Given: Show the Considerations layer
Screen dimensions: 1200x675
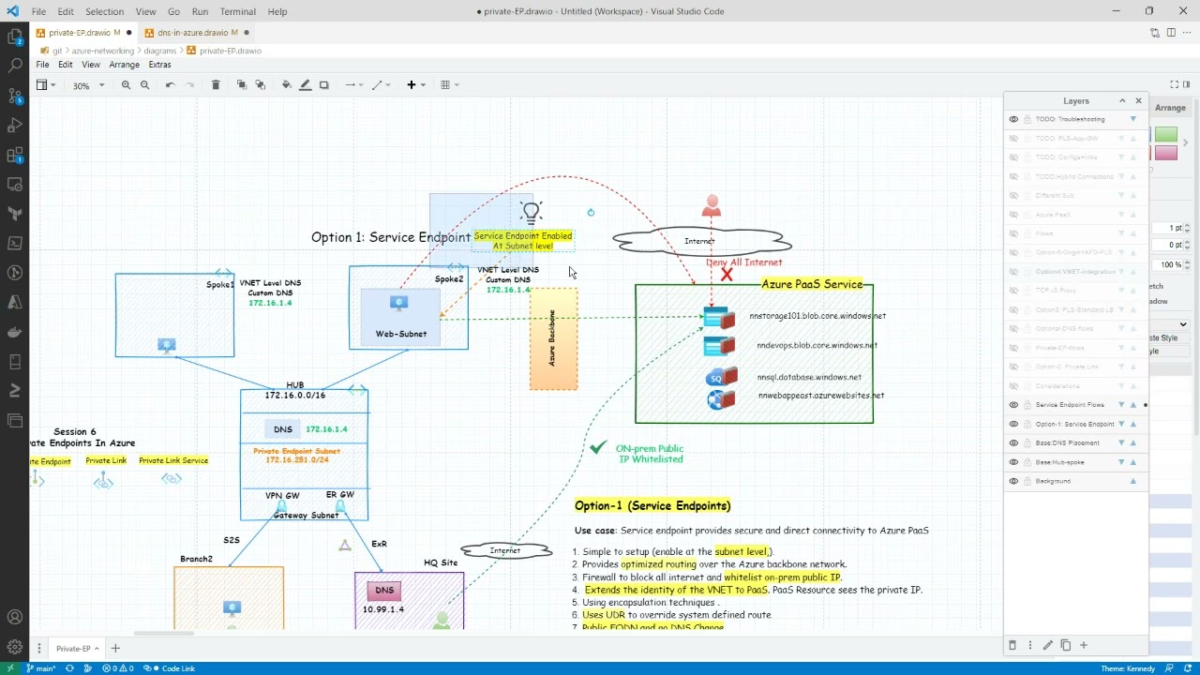Looking at the screenshot, I should tap(1013, 386).
